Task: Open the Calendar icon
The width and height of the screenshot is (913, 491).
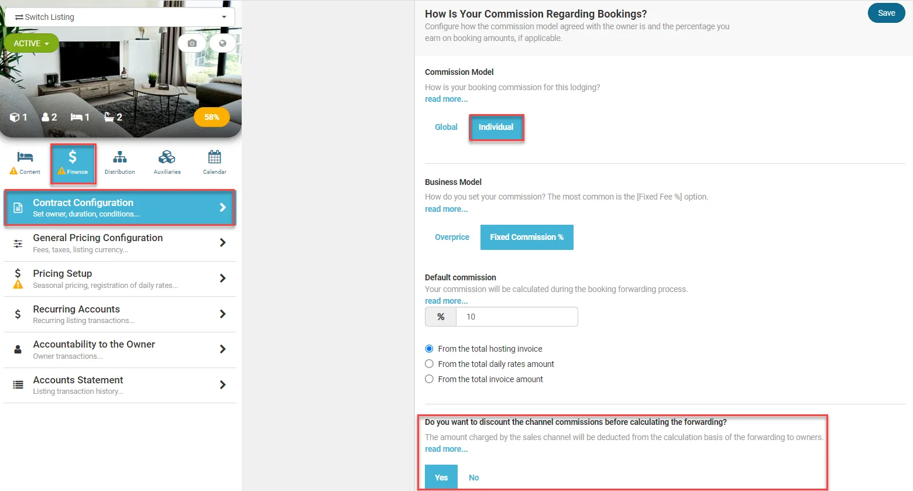Action: click(x=215, y=163)
